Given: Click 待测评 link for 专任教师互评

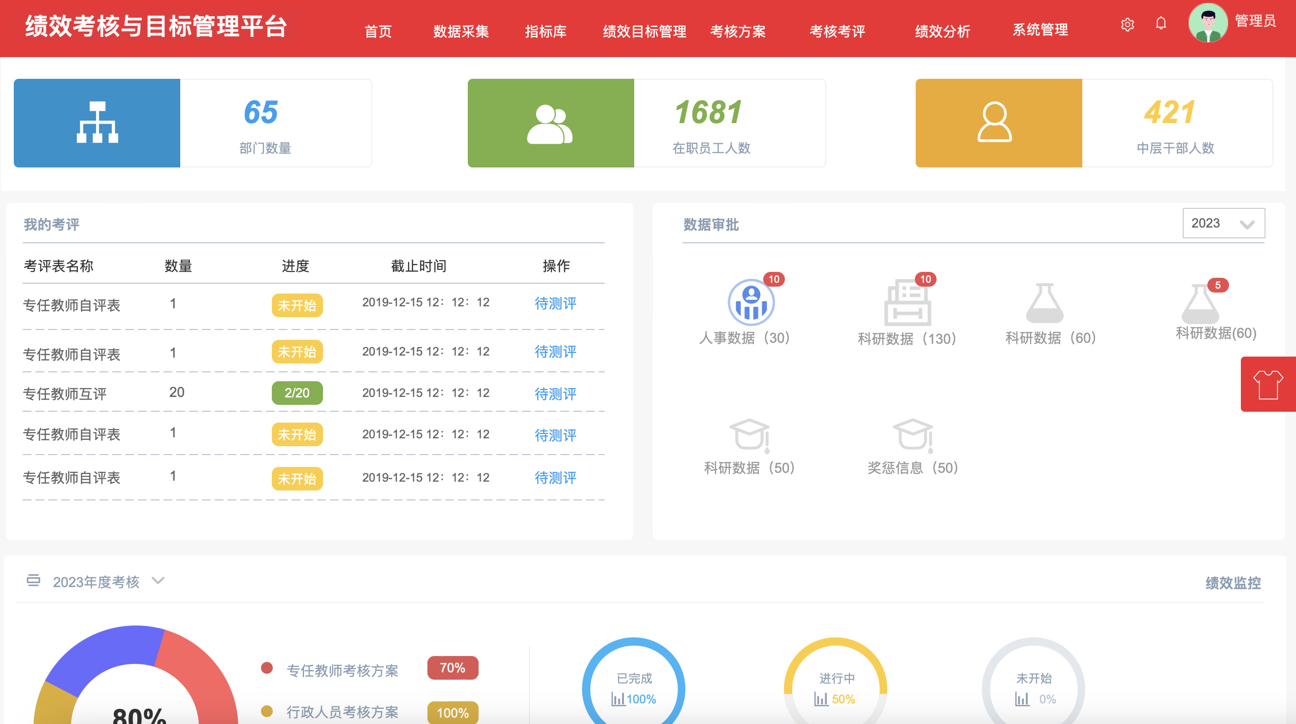Looking at the screenshot, I should click(x=555, y=394).
